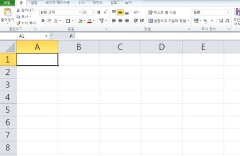Center cell text horizontally
The width and height of the screenshot is (240, 156).
click(120, 21)
